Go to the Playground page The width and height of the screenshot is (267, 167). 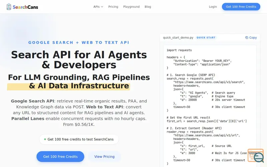pos(131,7)
